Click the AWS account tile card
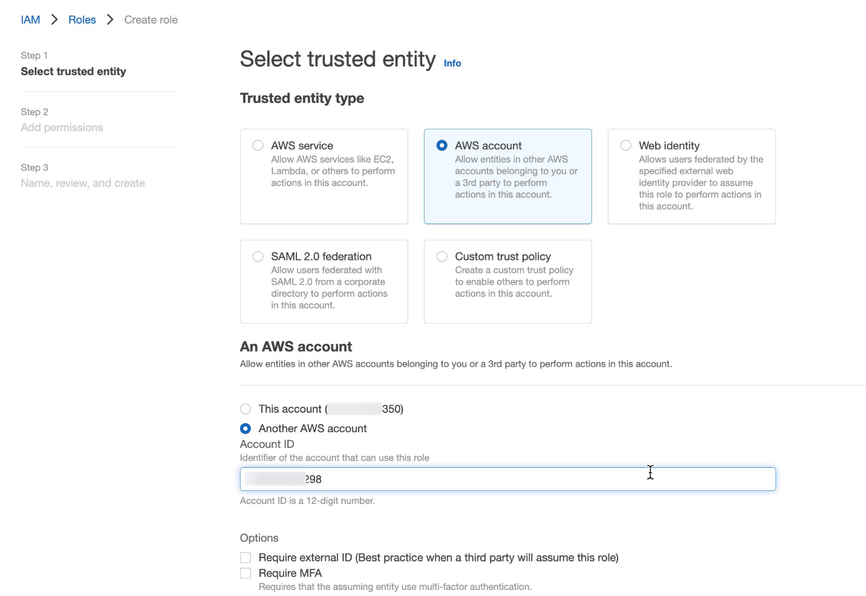The width and height of the screenshot is (866, 596). [x=507, y=176]
